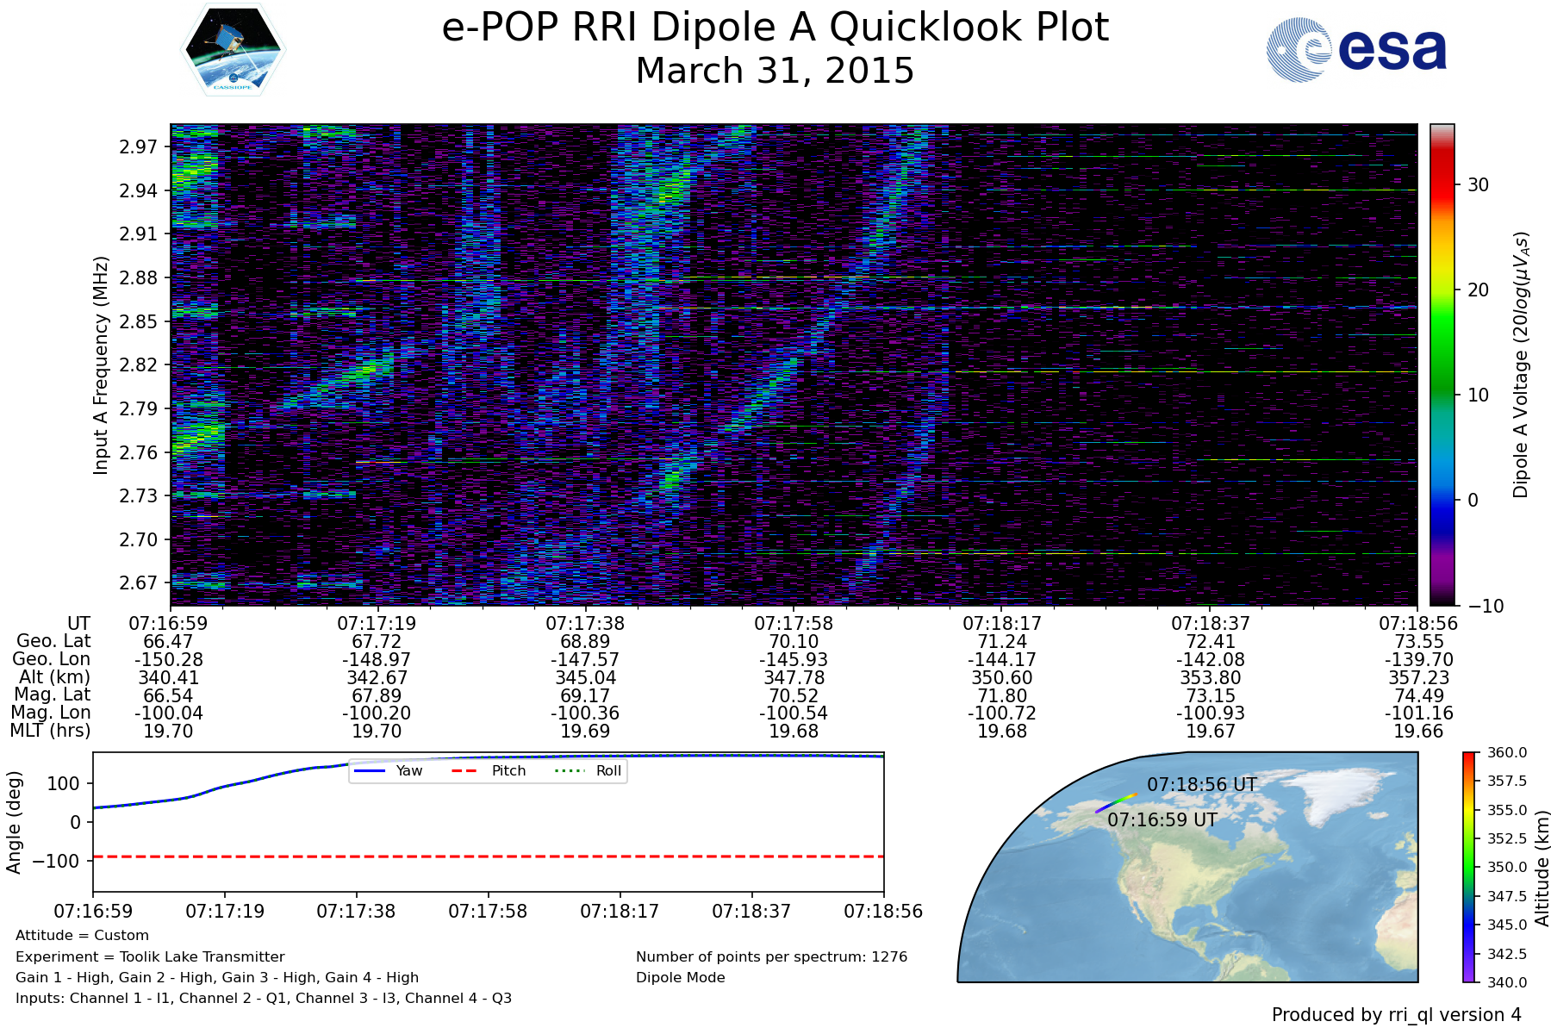Click the 'Input A Frequency (MHz)' axis label
Viewport: 1551px width, 1034px height.
tap(101, 364)
